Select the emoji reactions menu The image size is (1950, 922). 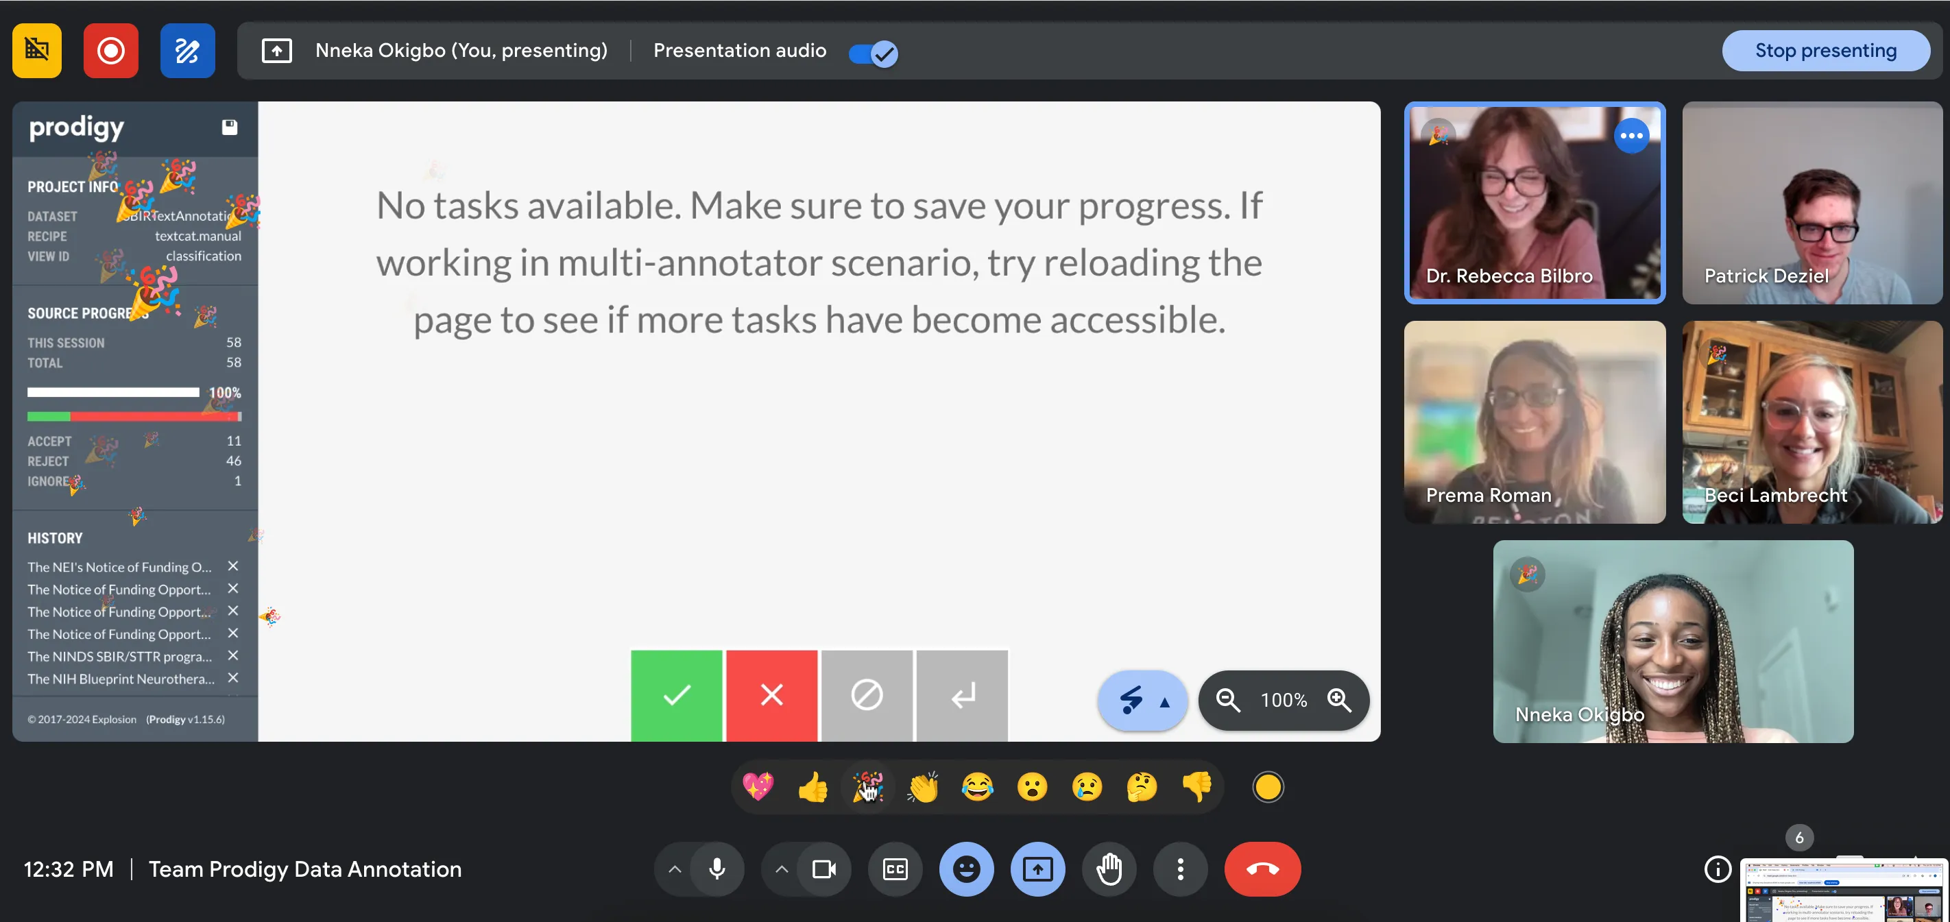pos(967,869)
